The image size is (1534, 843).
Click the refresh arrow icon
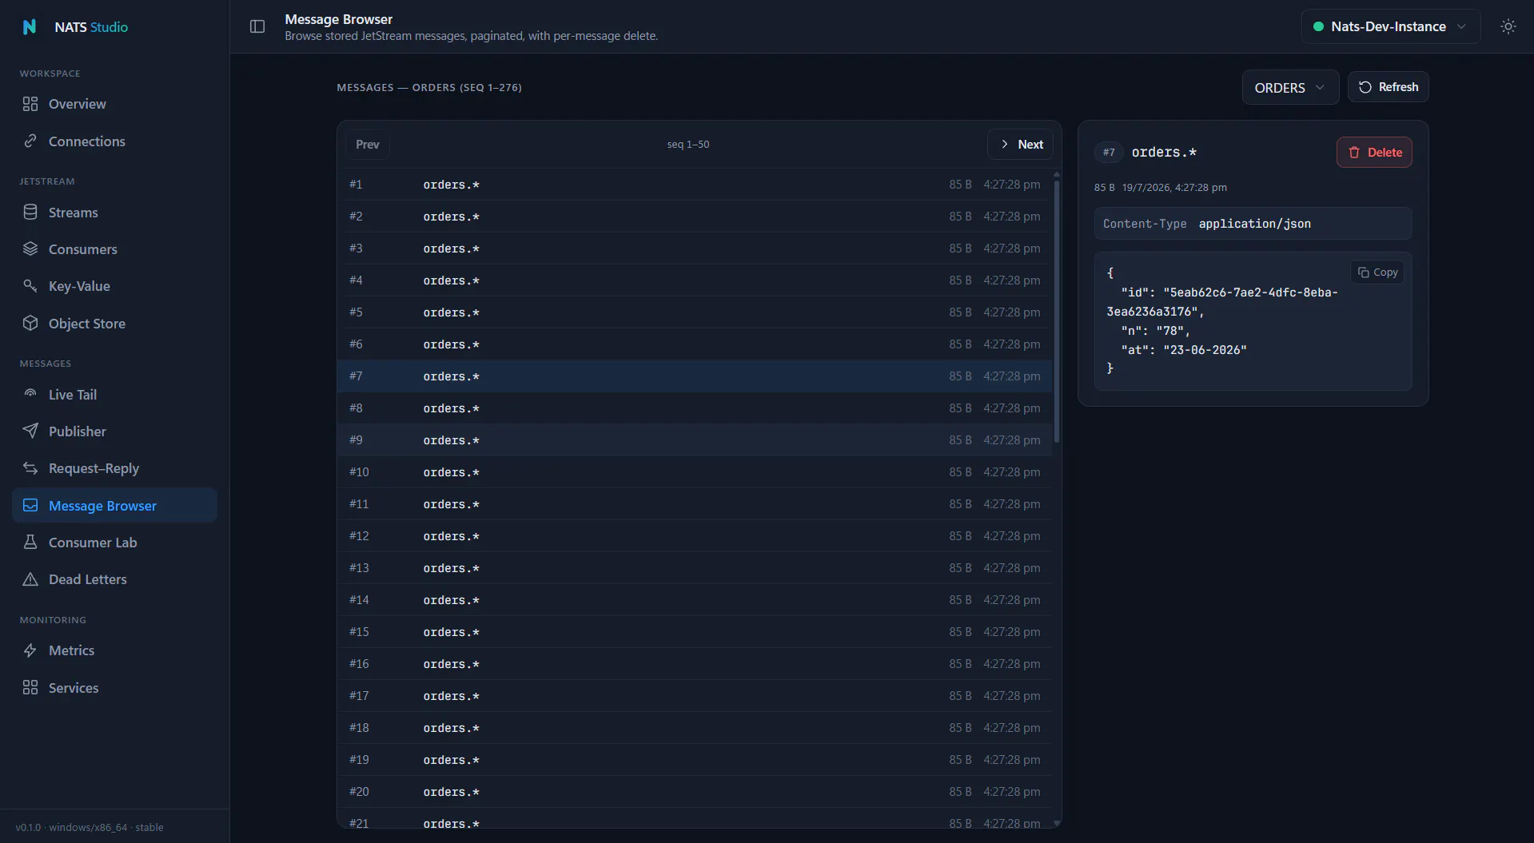click(x=1365, y=87)
